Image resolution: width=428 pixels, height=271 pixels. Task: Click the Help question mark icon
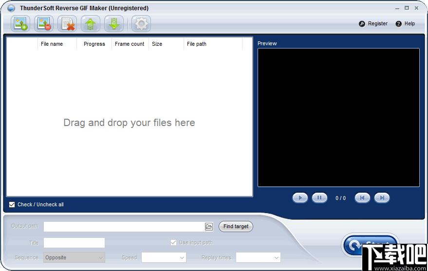[x=398, y=24]
